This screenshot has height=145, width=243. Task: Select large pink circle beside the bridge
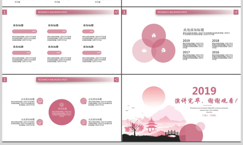(191, 133)
